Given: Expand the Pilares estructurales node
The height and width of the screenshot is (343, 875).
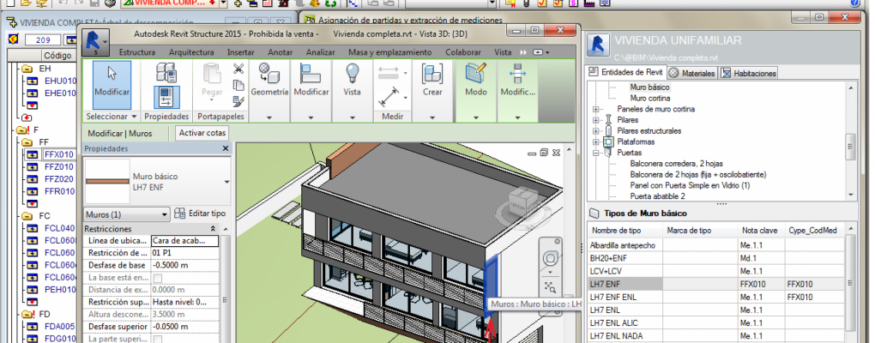Looking at the screenshot, I should 595,131.
